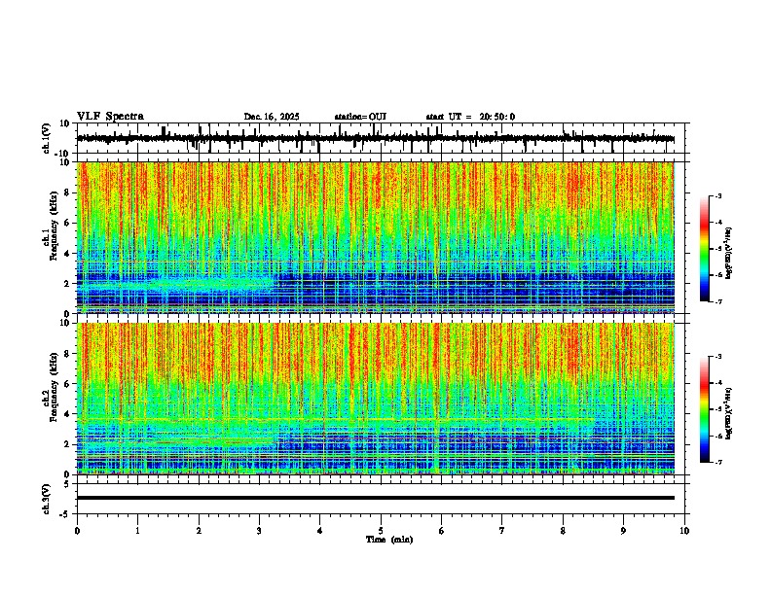
Task: Click the "VLF Spectra" plot title
Action: (110, 116)
